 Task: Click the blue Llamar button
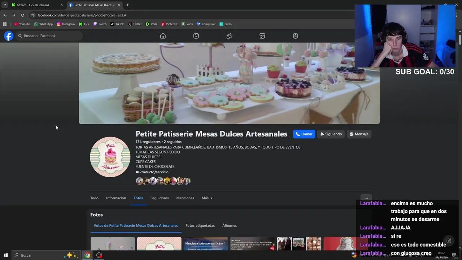pyautogui.click(x=304, y=134)
